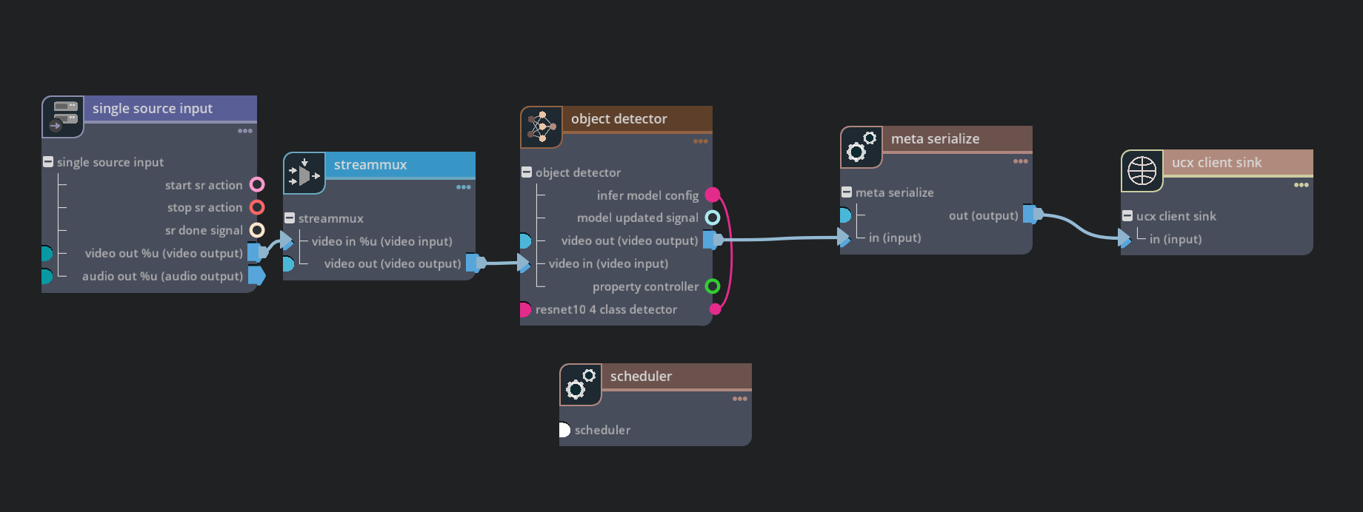Viewport: 1363px width, 512px height.
Task: Select the object detector title bar
Action: coord(638,119)
